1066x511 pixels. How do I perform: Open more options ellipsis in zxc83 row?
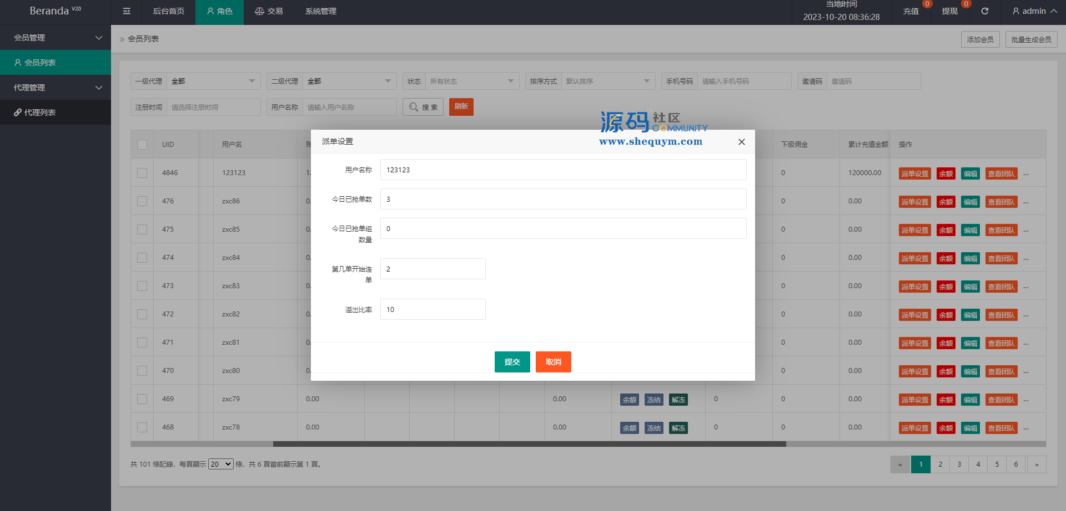[1026, 287]
